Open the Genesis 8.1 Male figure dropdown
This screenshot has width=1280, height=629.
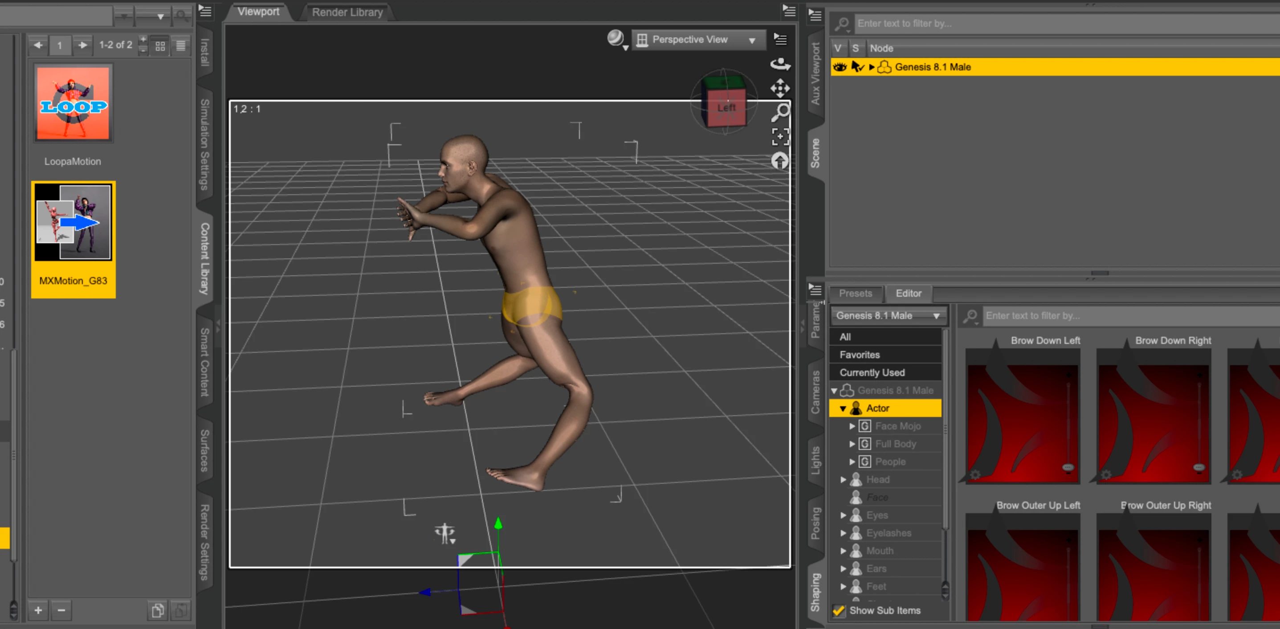pos(888,315)
